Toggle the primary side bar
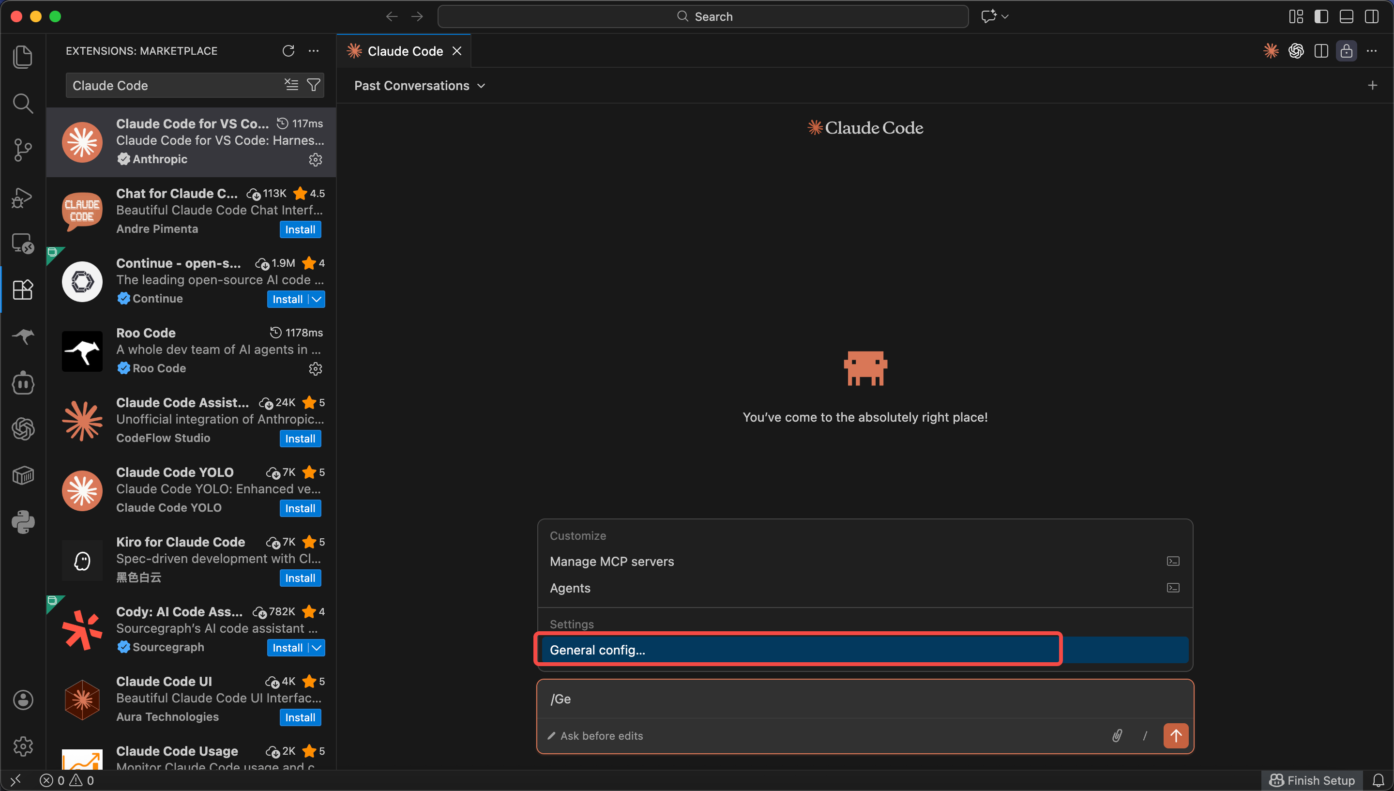The height and width of the screenshot is (791, 1394). click(1321, 16)
